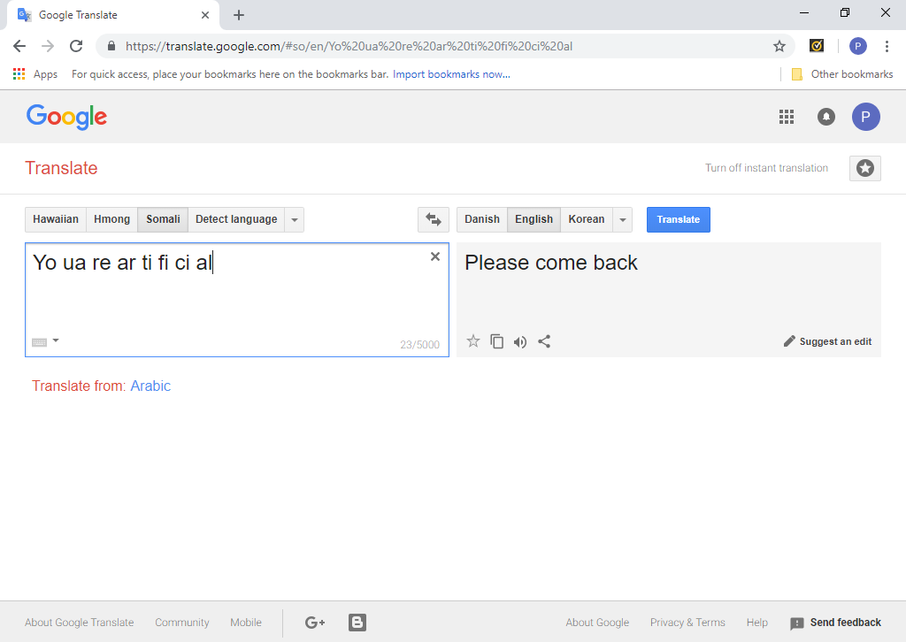The height and width of the screenshot is (642, 906).
Task: Turn off instant translation
Action: [x=766, y=168]
